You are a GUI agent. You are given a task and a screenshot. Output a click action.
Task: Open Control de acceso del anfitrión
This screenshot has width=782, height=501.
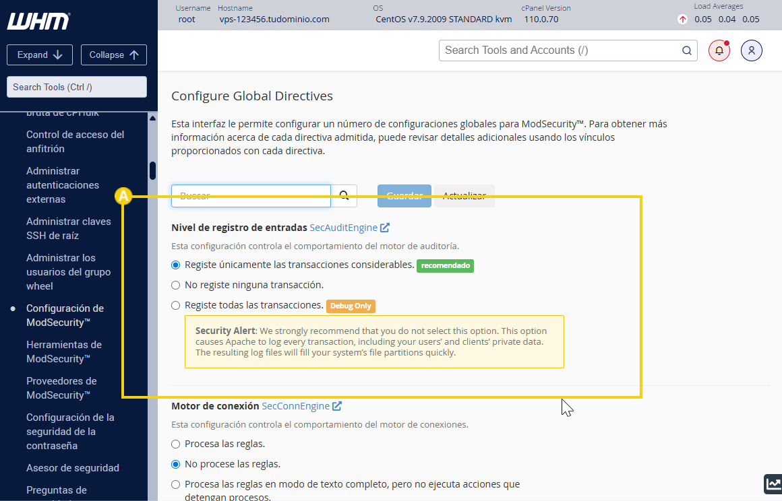[76, 141]
